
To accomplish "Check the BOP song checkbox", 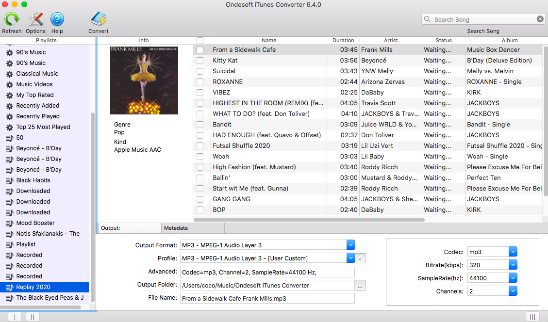I will (x=200, y=210).
